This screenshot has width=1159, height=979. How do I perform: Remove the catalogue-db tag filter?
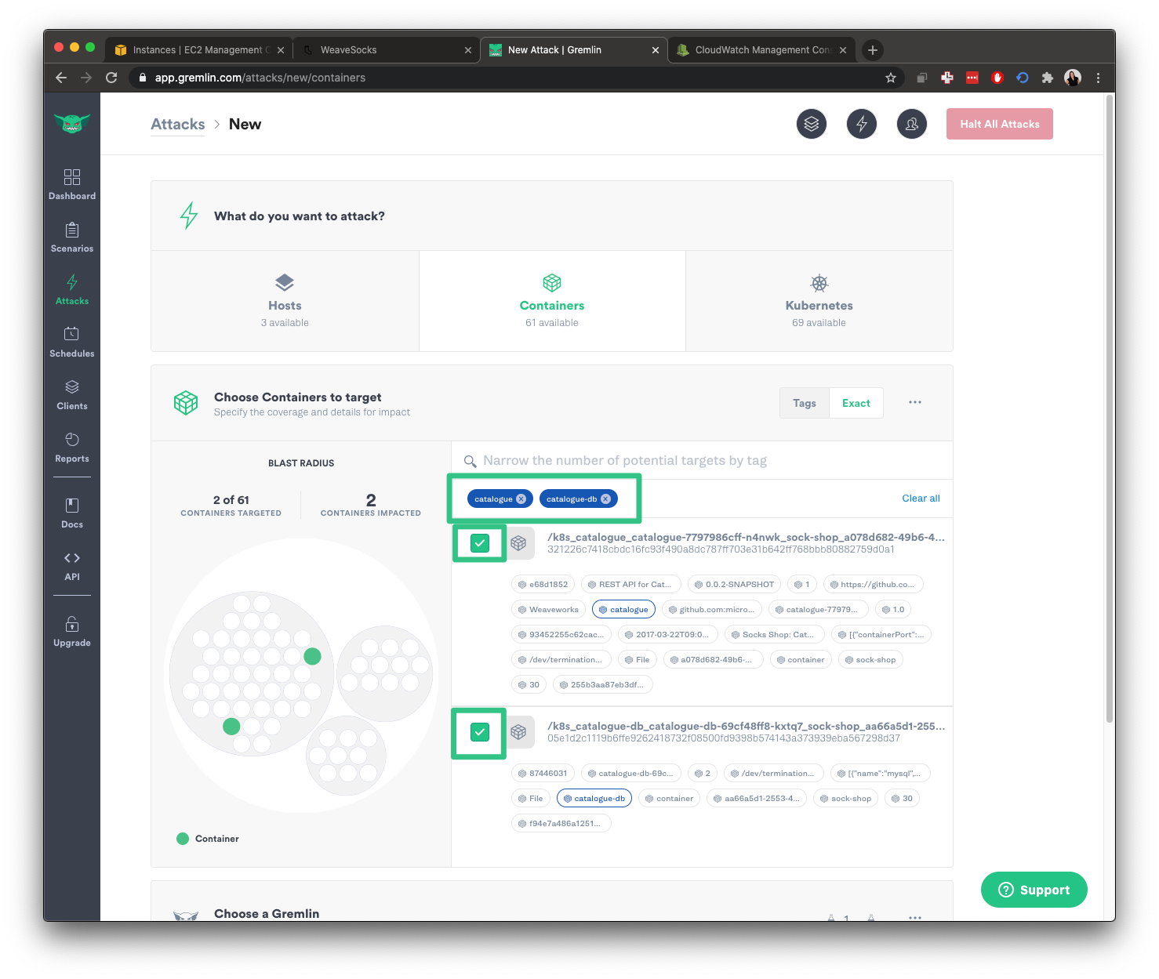coord(605,499)
